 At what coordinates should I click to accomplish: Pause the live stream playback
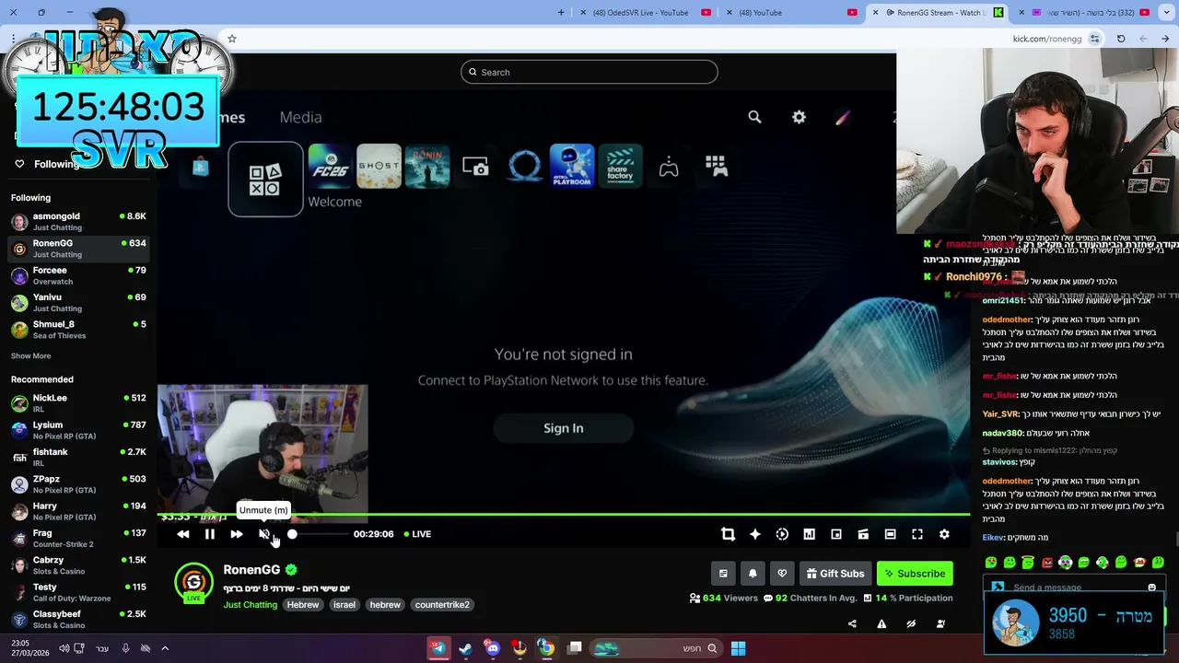coord(210,534)
